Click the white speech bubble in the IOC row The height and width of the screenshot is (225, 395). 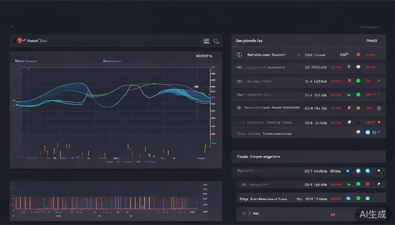tap(379, 184)
